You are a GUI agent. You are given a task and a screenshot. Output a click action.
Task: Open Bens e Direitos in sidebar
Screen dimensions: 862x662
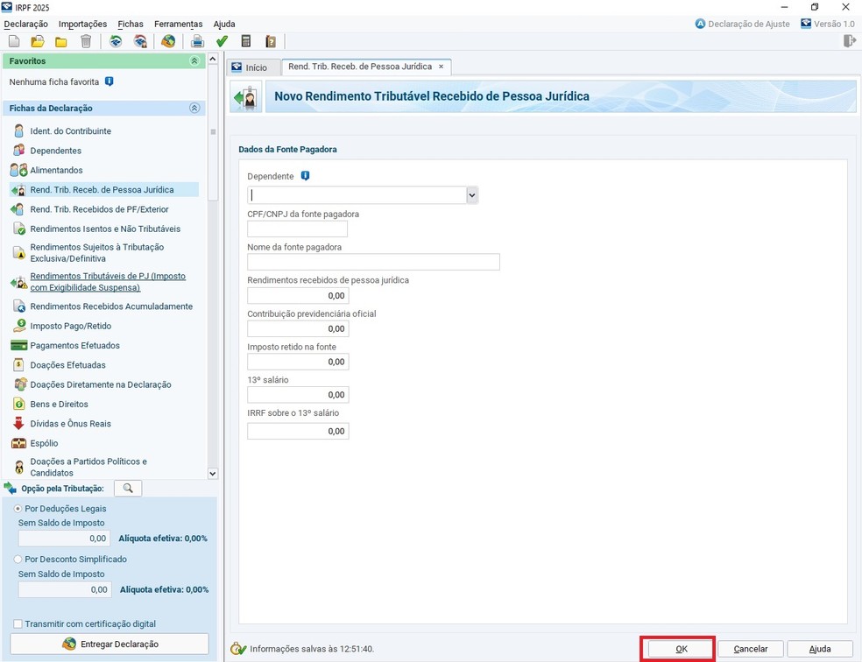tap(59, 405)
